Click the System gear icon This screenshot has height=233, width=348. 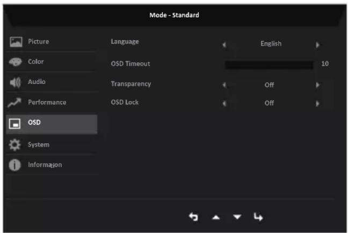point(15,145)
